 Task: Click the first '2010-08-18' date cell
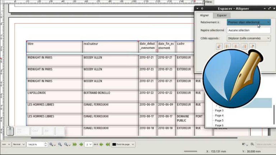[147, 131]
